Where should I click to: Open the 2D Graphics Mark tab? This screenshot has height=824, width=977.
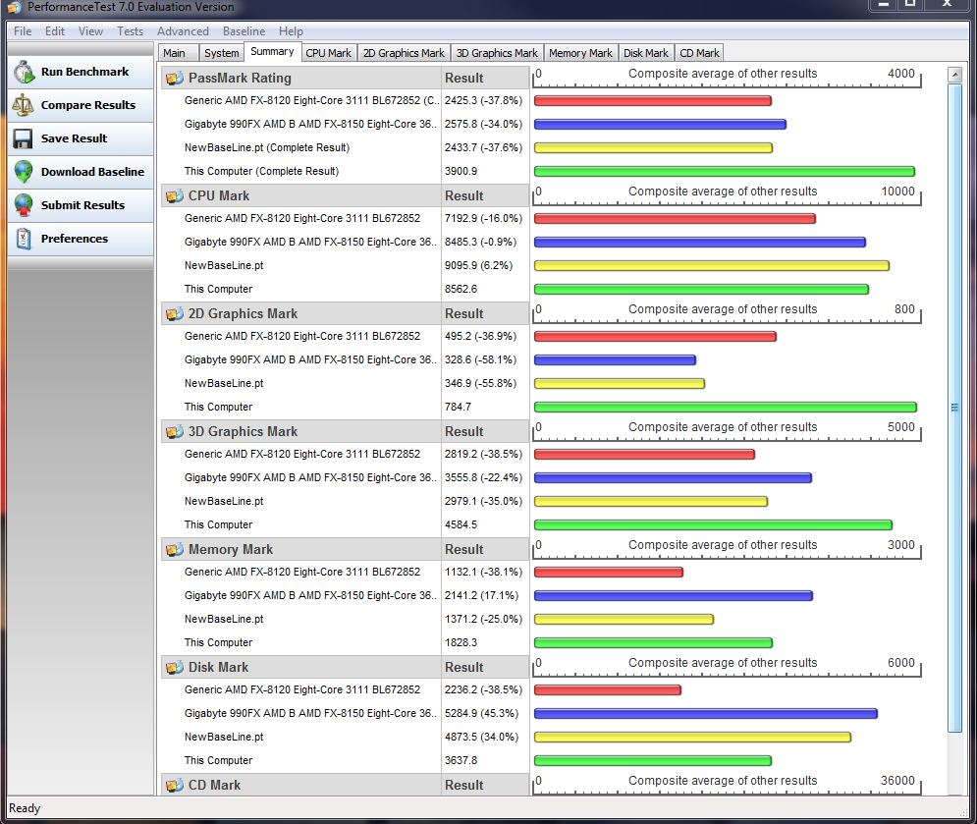[x=404, y=53]
